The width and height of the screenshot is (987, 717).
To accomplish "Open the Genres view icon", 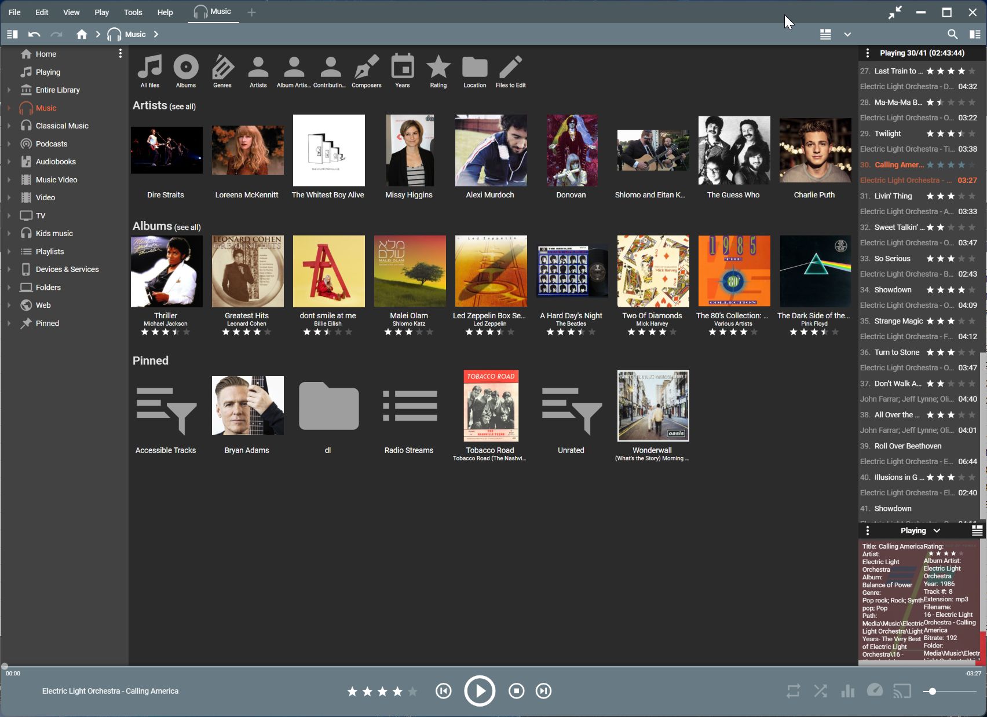I will tap(222, 68).
